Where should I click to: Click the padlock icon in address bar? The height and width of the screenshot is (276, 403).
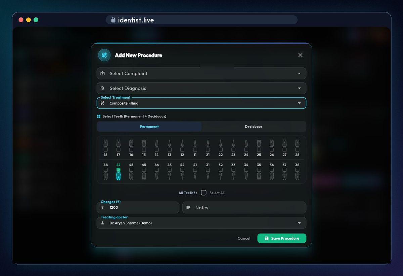[x=113, y=20]
